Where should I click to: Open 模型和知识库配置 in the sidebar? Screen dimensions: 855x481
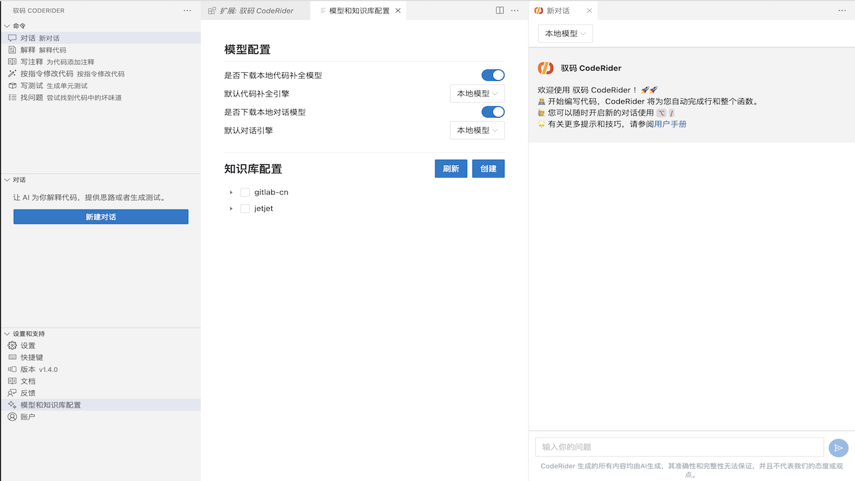click(x=100, y=405)
